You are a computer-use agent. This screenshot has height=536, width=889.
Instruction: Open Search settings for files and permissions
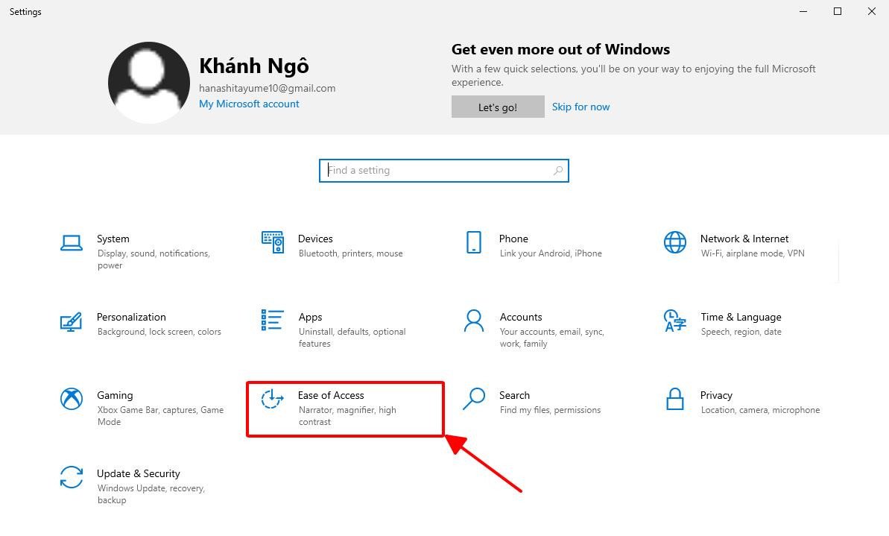tap(514, 403)
